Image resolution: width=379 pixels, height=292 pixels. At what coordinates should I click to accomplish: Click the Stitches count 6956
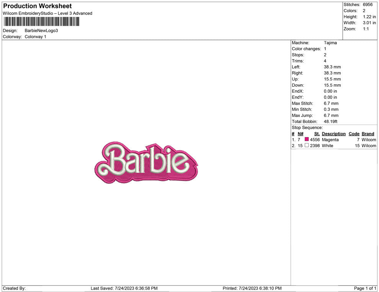[x=368, y=5]
